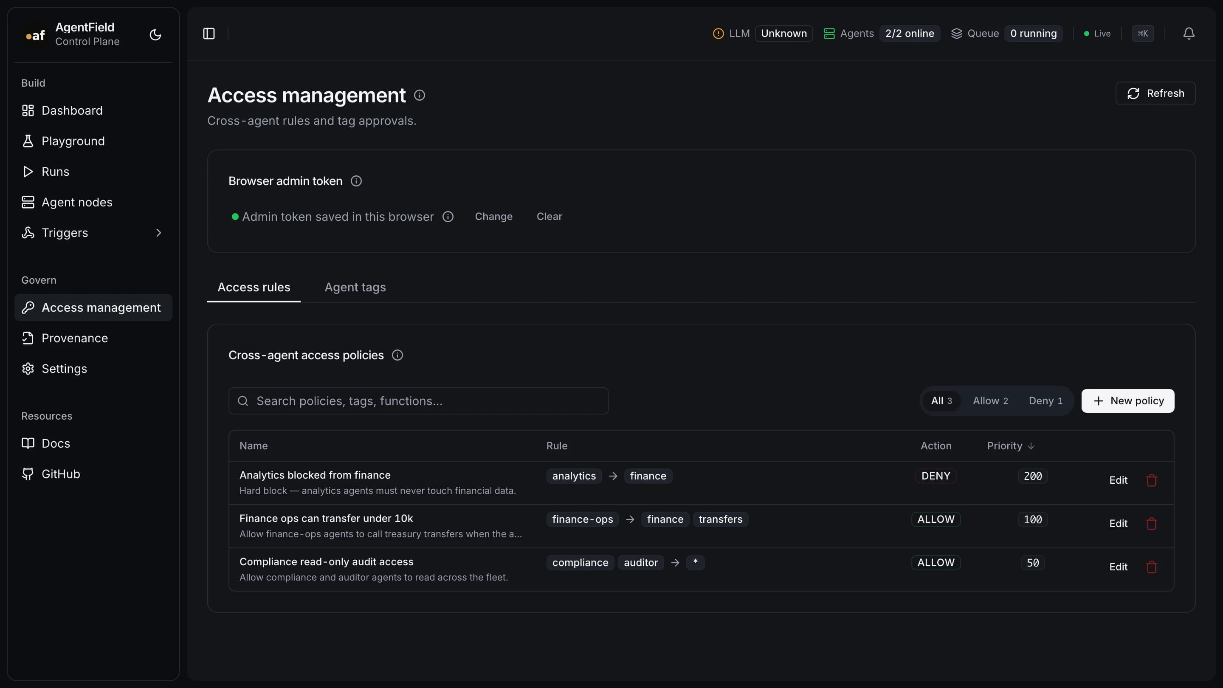Screen dimensions: 1223x688
Task: Click the compliance tag chip
Action: [x=580, y=562]
